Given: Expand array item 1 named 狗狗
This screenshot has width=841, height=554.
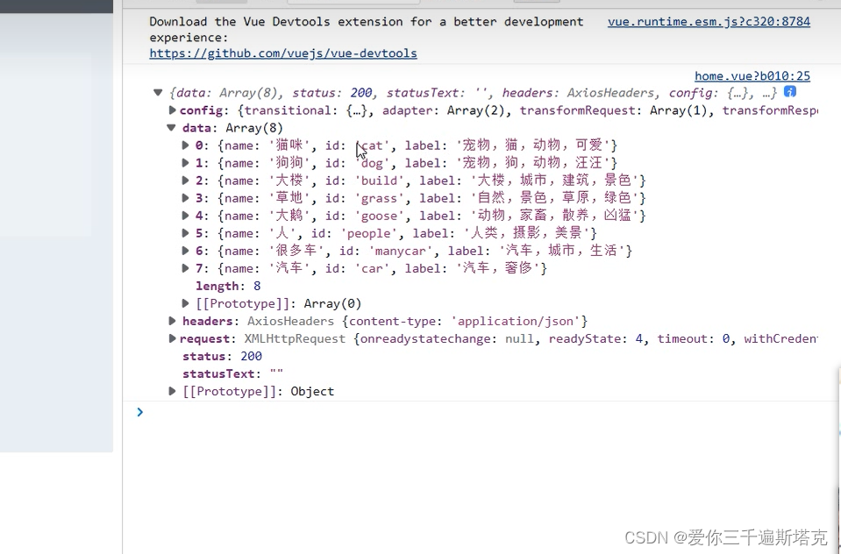Looking at the screenshot, I should coord(186,162).
